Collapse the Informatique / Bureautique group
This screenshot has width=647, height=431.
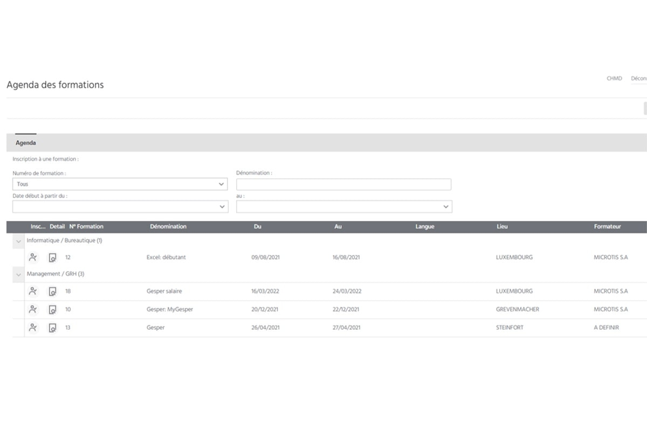[19, 241]
